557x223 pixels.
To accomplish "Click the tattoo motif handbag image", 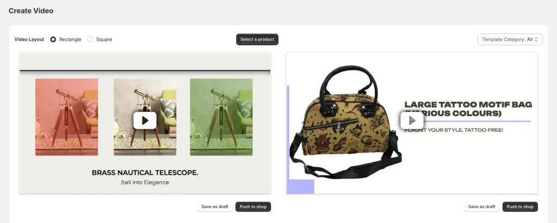I will point(345,122).
